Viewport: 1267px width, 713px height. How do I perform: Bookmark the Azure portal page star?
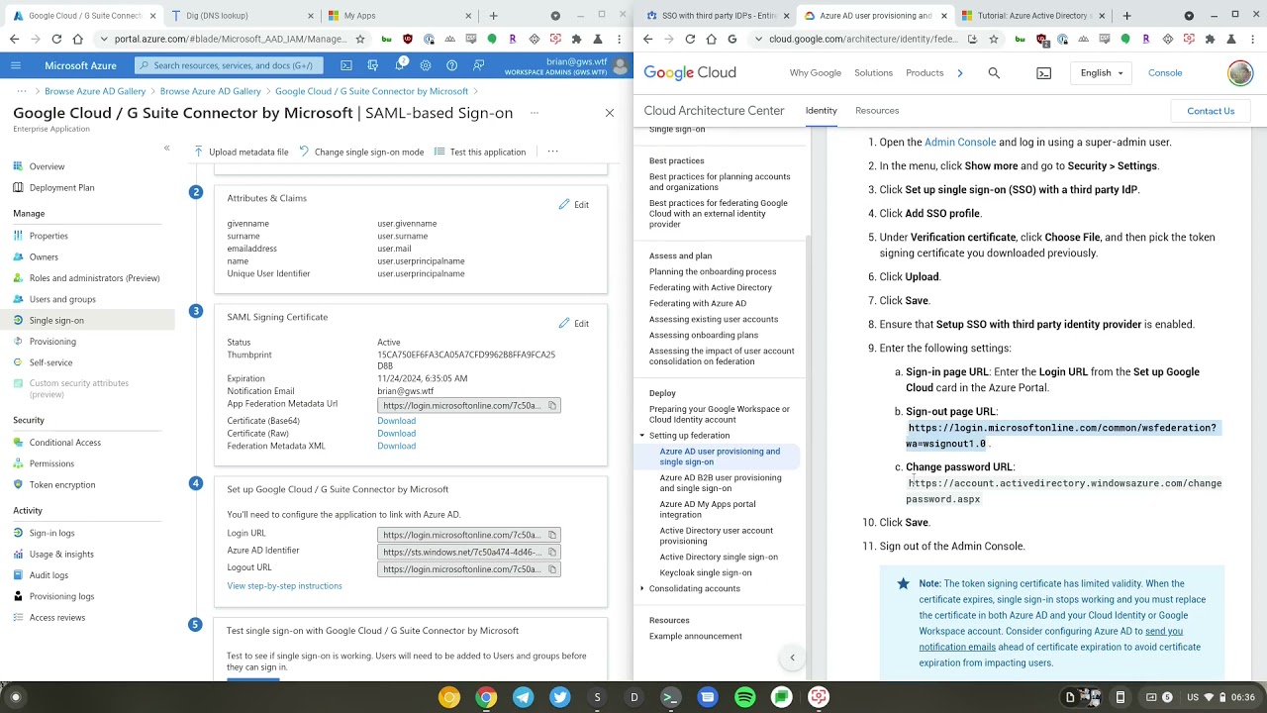click(360, 39)
